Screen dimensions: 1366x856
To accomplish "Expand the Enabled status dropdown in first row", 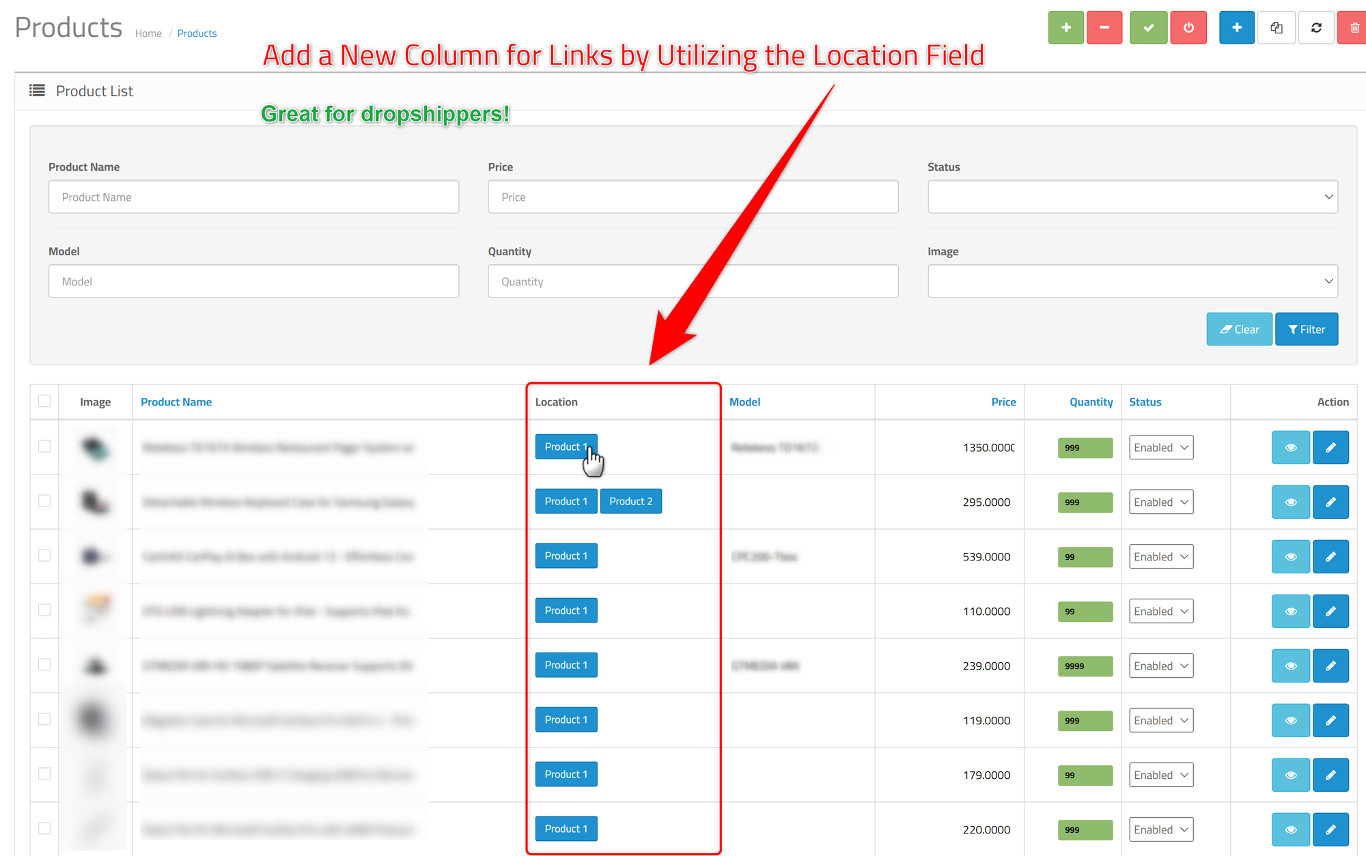I will click(1160, 448).
